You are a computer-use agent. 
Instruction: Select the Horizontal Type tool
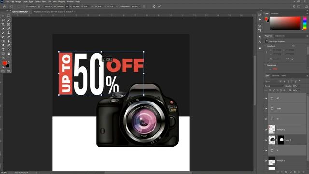(3, 49)
